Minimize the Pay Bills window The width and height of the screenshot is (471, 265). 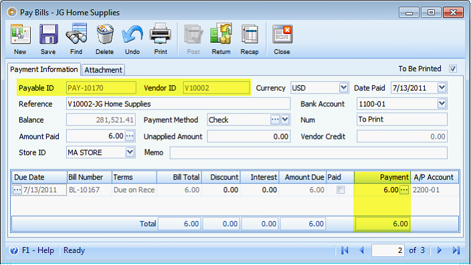(409, 13)
